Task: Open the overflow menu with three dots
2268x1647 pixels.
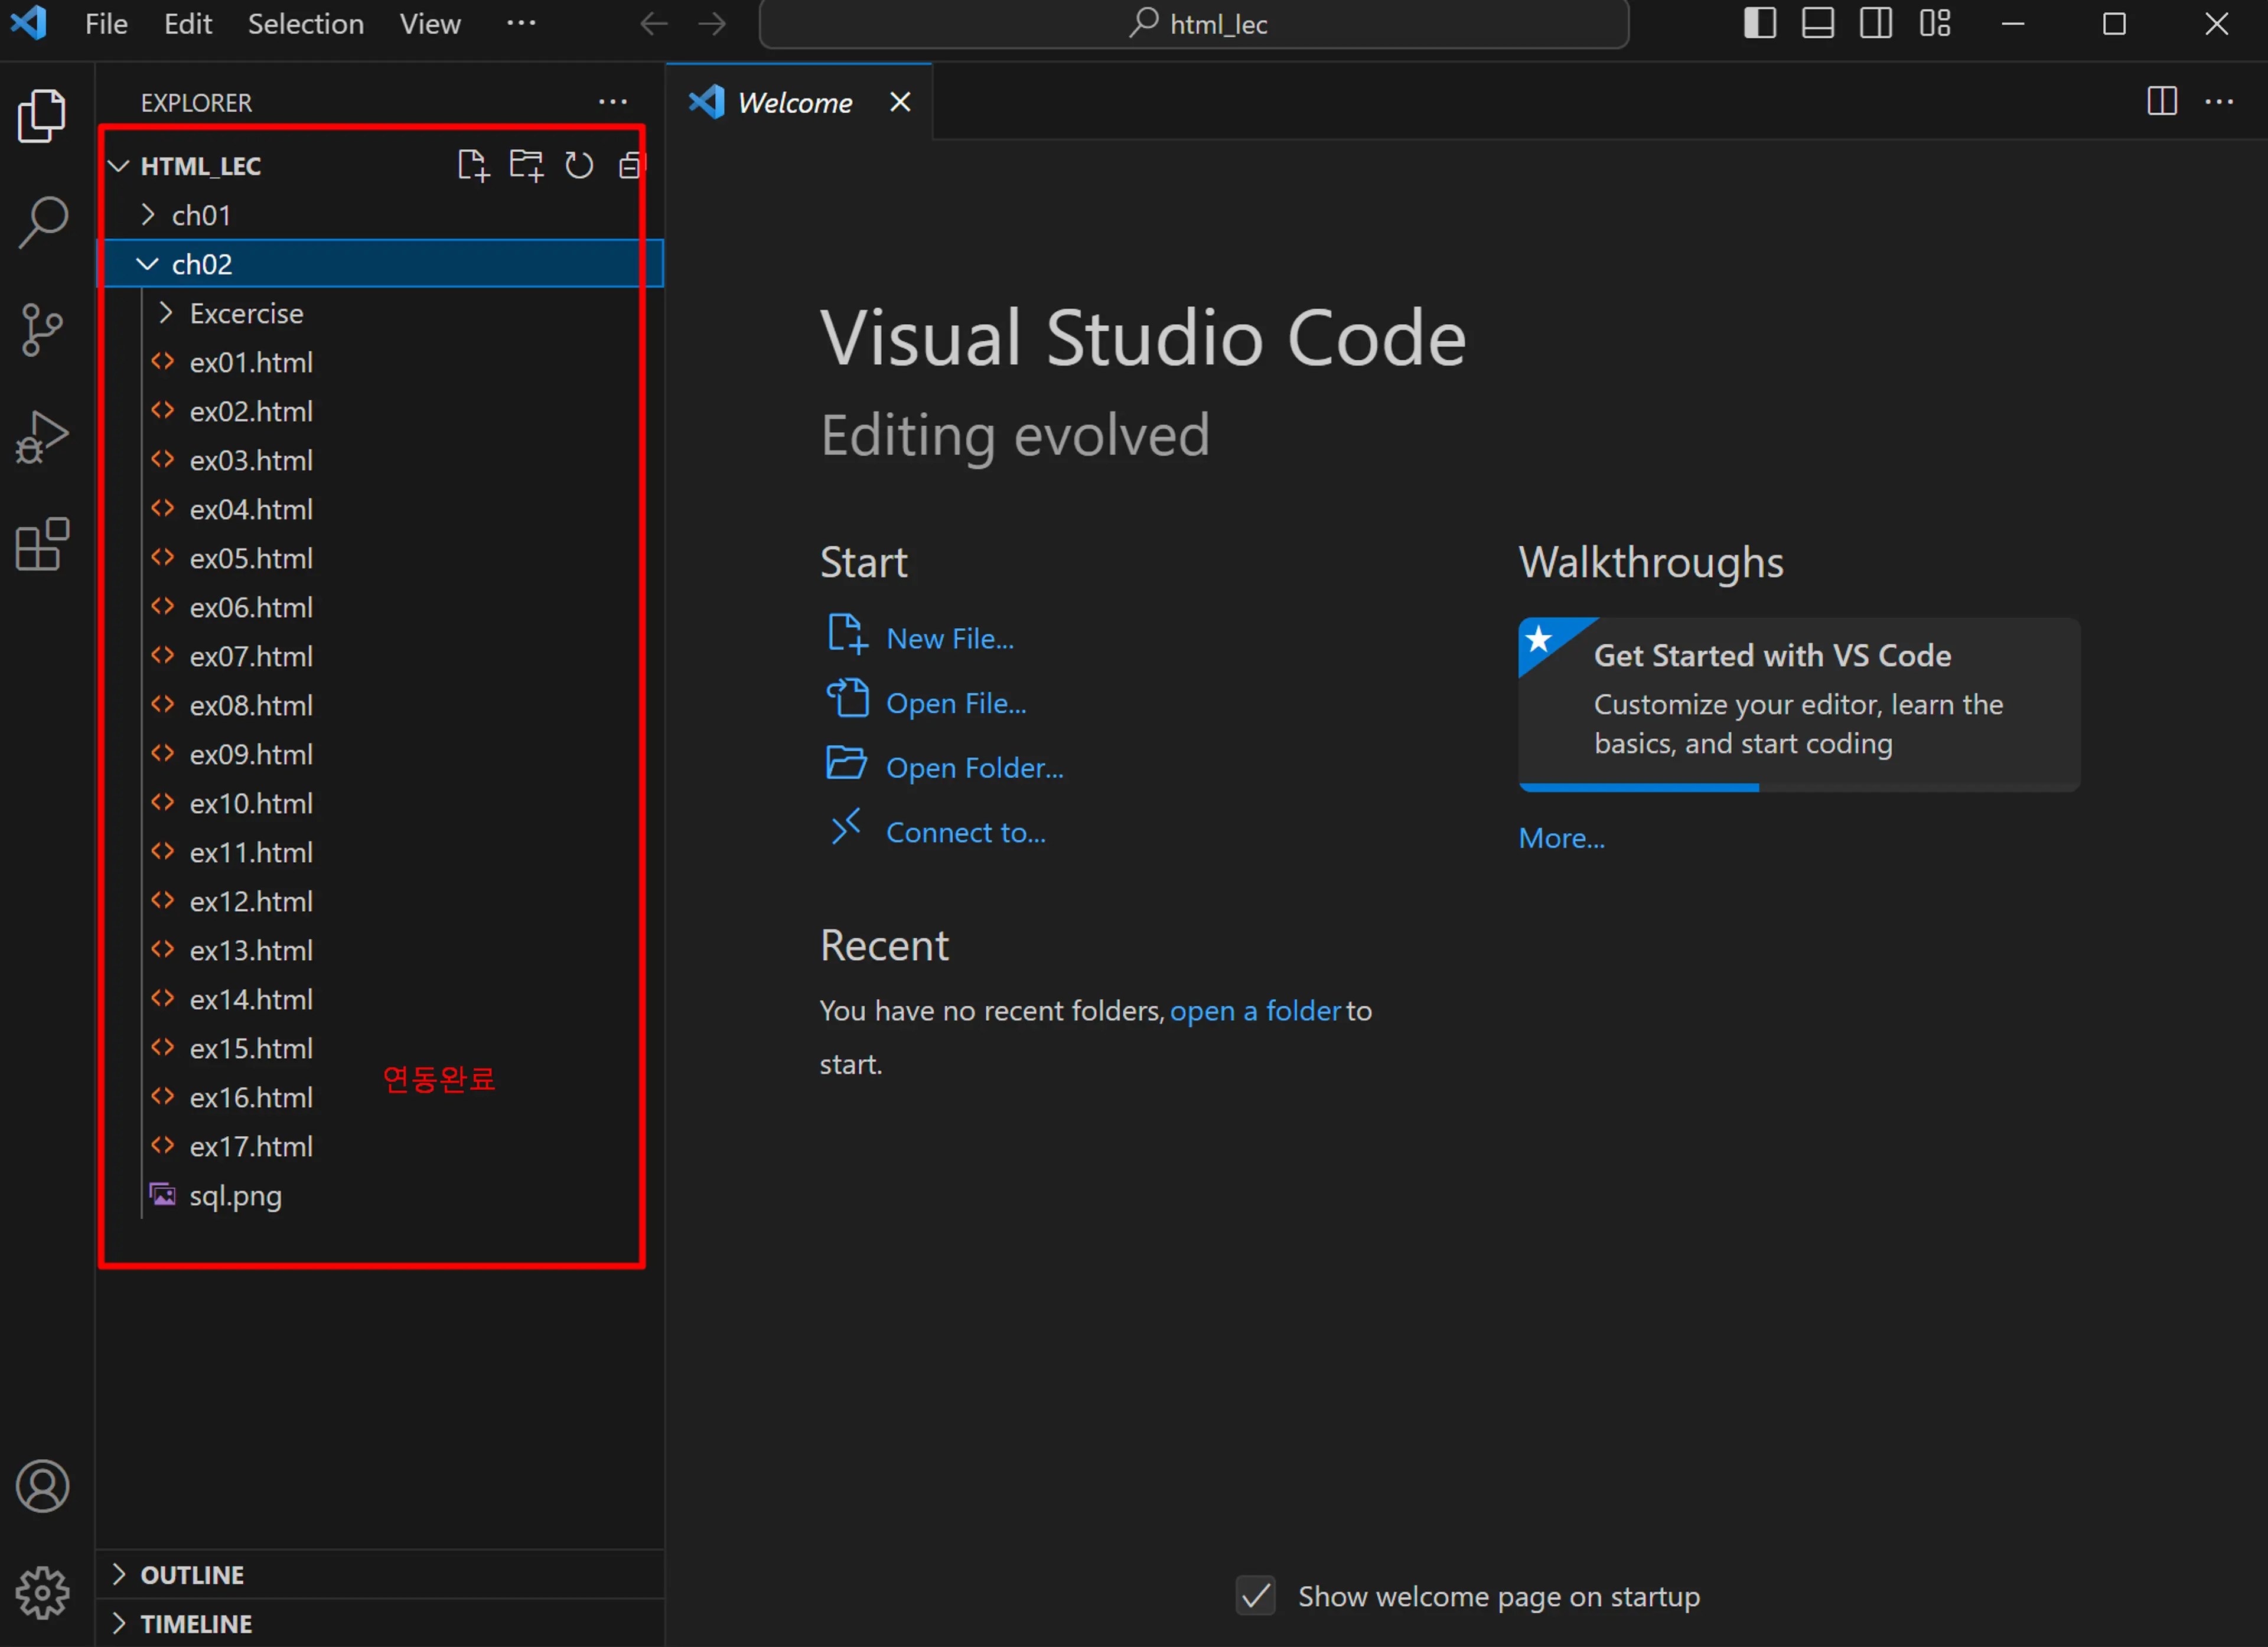Action: 521,23
